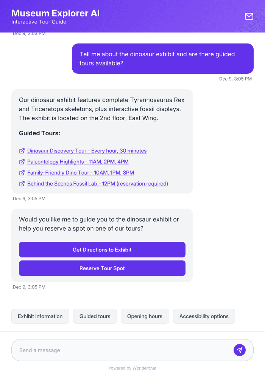Select the Exhibit information quick reply
Viewport: 265px width, 378px height.
(40, 316)
